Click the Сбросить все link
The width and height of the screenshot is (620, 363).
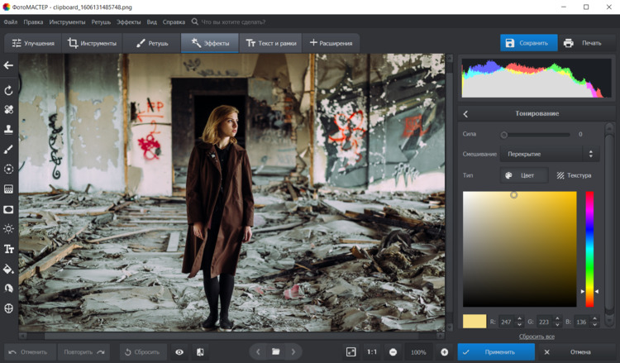click(x=537, y=337)
